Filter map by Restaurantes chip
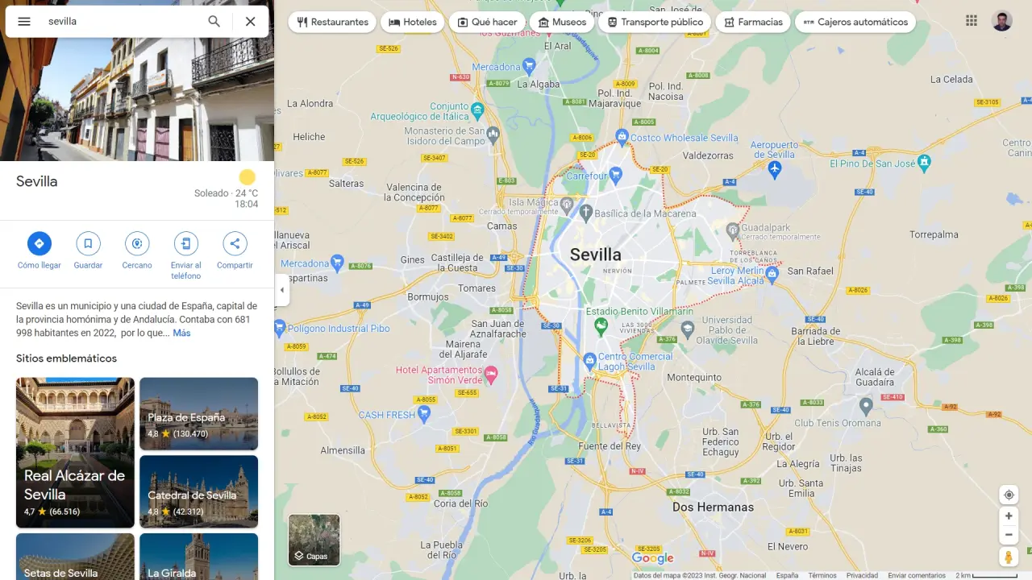This screenshot has width=1032, height=580. tap(332, 22)
